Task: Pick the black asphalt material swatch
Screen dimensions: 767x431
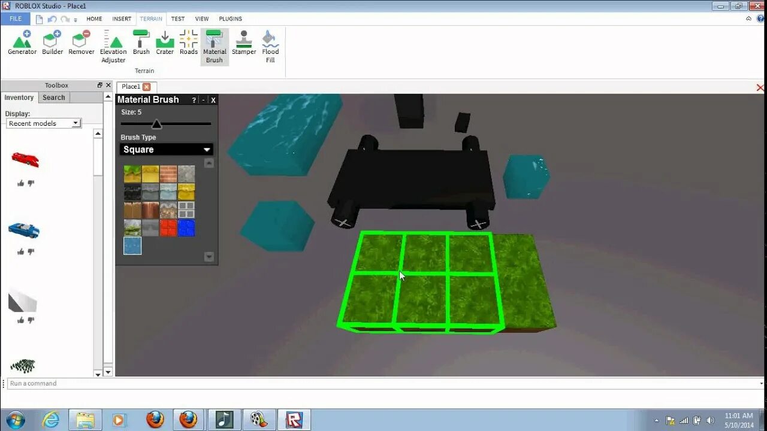Action: tap(132, 192)
